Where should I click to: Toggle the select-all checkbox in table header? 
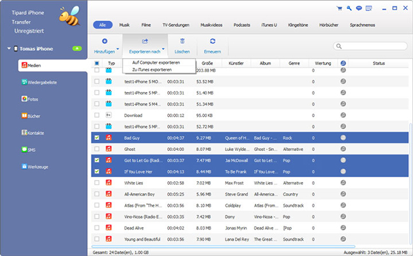[x=97, y=63]
